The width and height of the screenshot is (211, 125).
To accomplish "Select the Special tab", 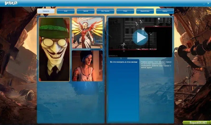I will 85,11.
